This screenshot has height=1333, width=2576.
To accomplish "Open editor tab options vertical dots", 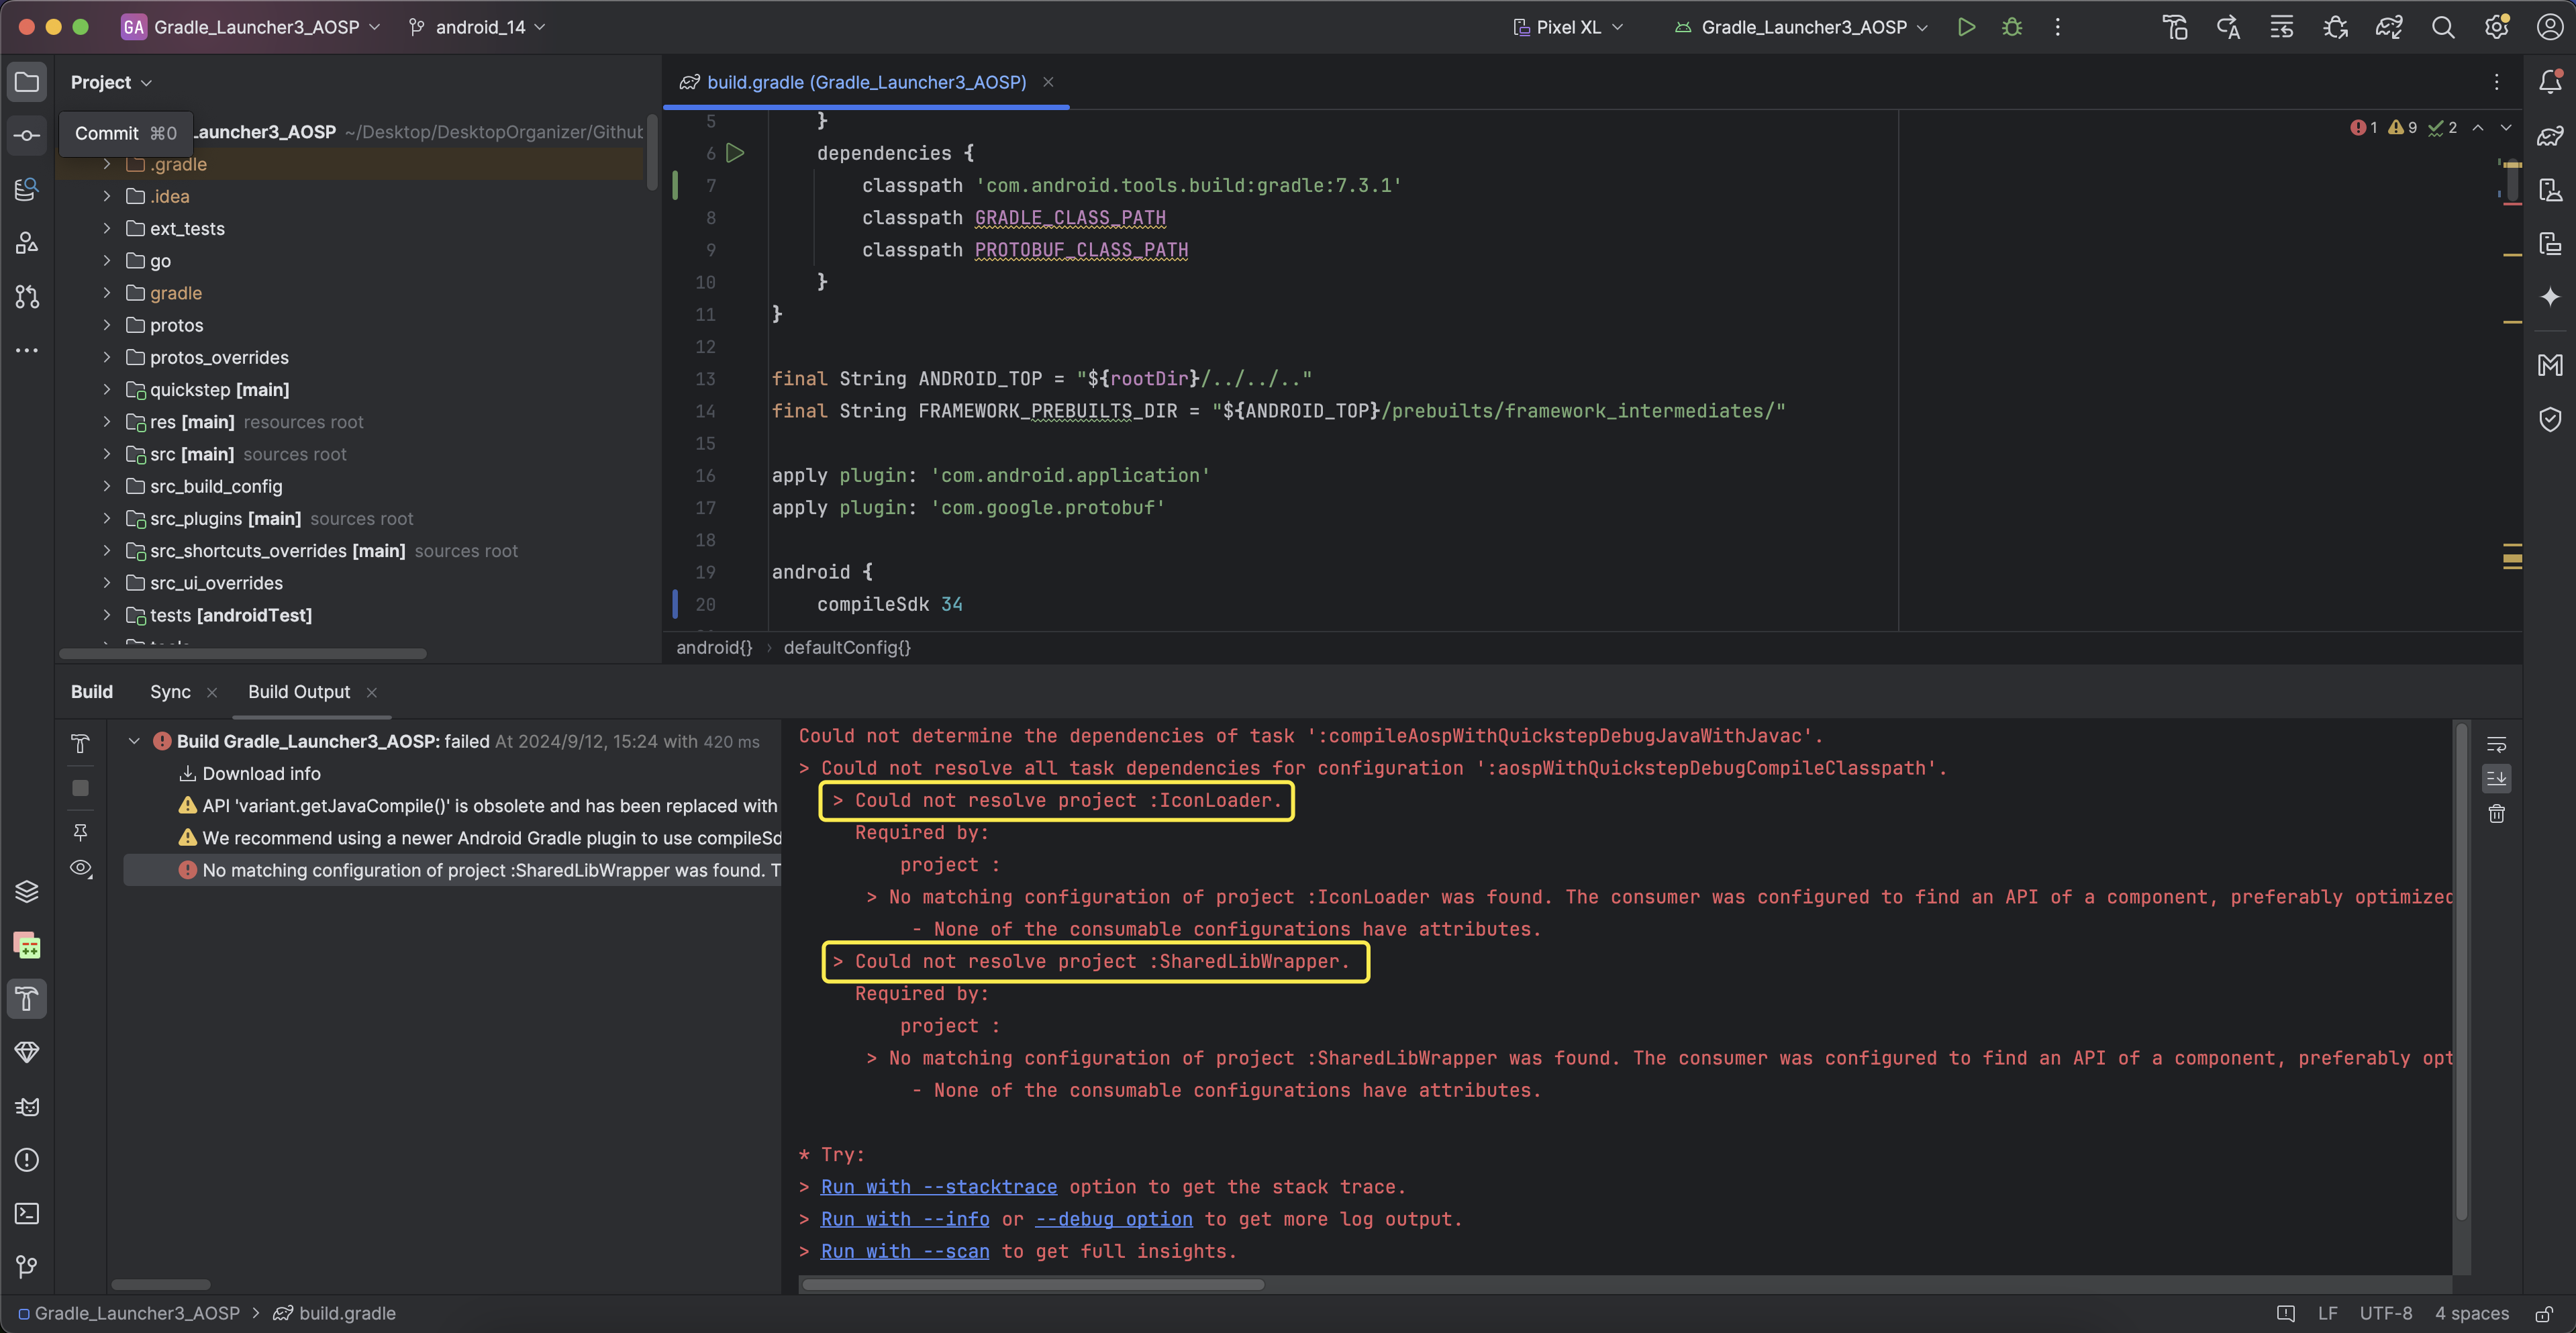I will tap(2496, 82).
